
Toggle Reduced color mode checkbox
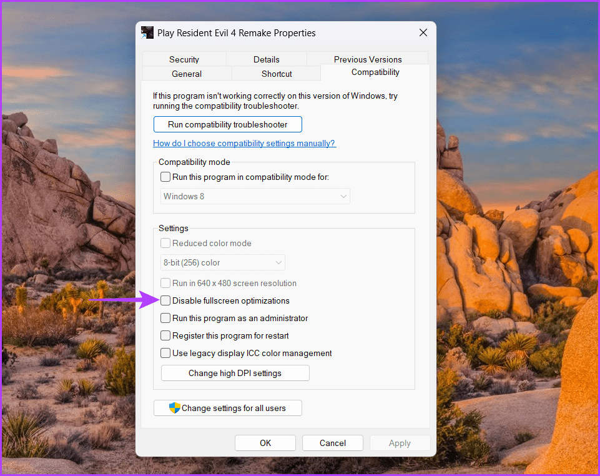click(165, 243)
